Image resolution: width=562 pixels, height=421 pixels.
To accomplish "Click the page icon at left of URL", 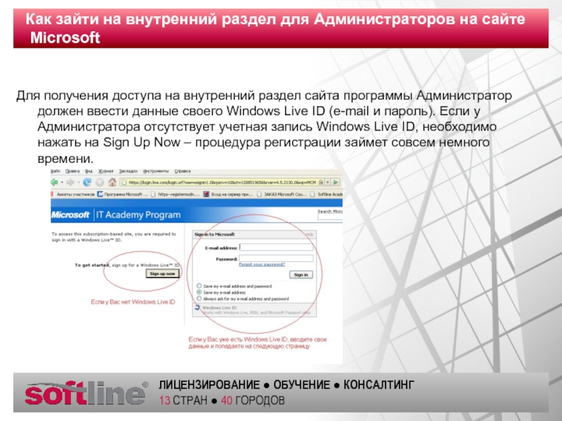I will (x=124, y=182).
